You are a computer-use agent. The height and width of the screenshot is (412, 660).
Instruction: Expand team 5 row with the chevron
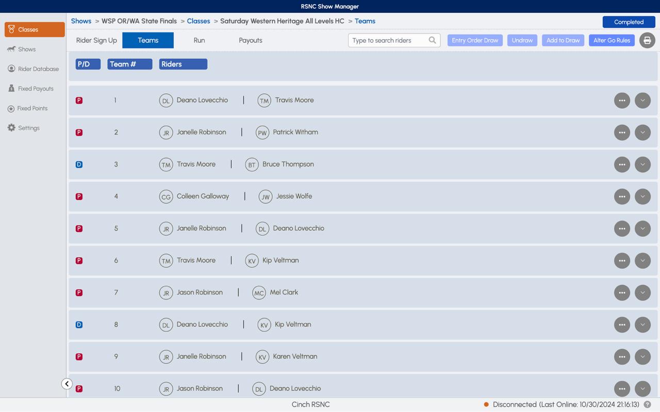642,229
